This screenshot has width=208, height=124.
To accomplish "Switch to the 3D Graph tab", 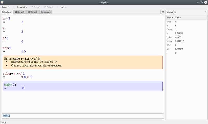I will (33, 12).
